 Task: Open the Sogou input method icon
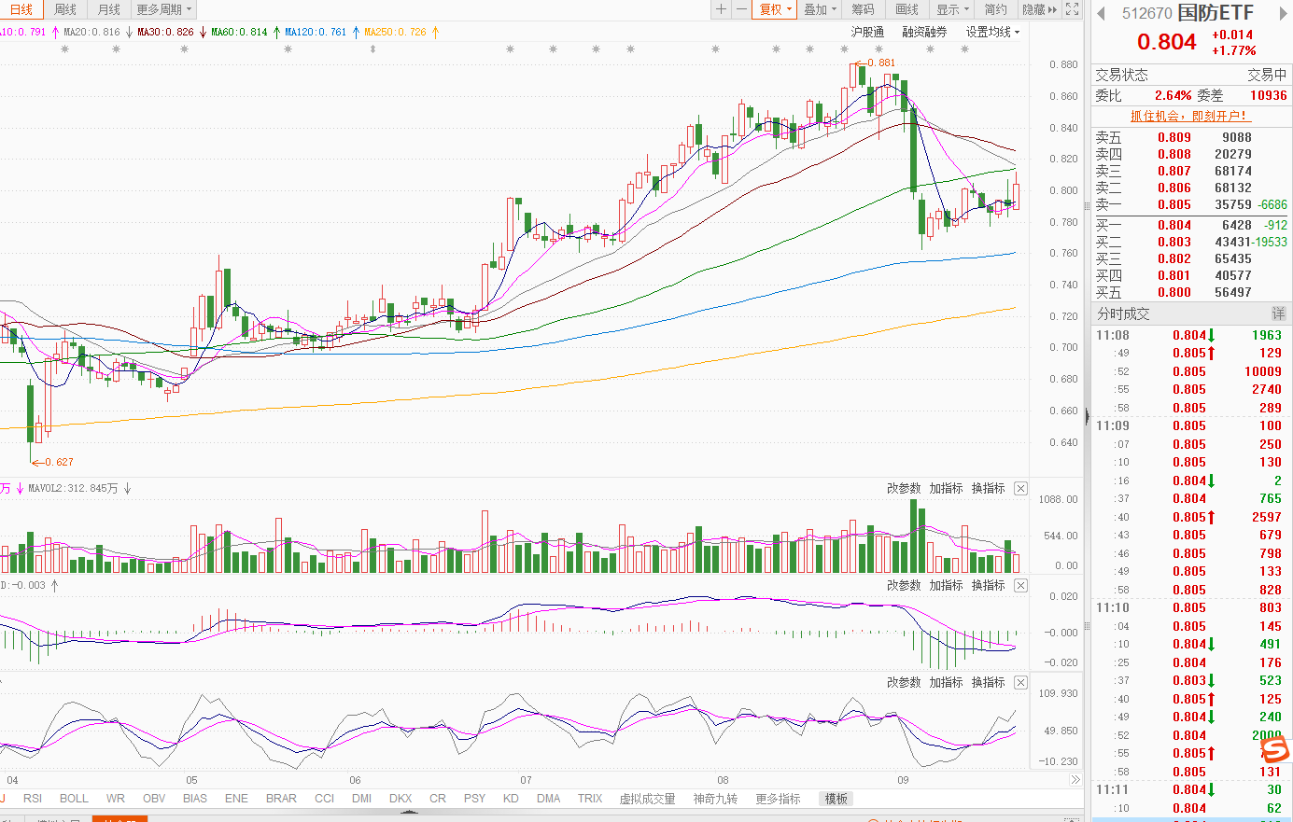tap(1273, 748)
